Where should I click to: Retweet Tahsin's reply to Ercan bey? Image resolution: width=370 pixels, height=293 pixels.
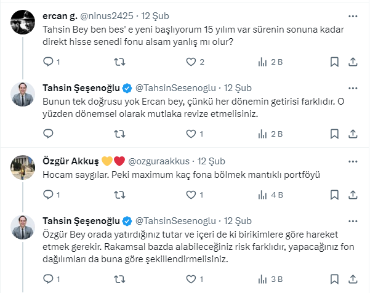click(x=120, y=134)
